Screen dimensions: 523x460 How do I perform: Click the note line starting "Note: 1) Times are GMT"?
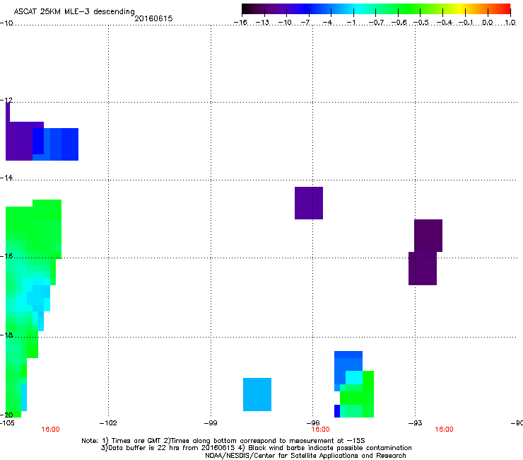point(223,441)
